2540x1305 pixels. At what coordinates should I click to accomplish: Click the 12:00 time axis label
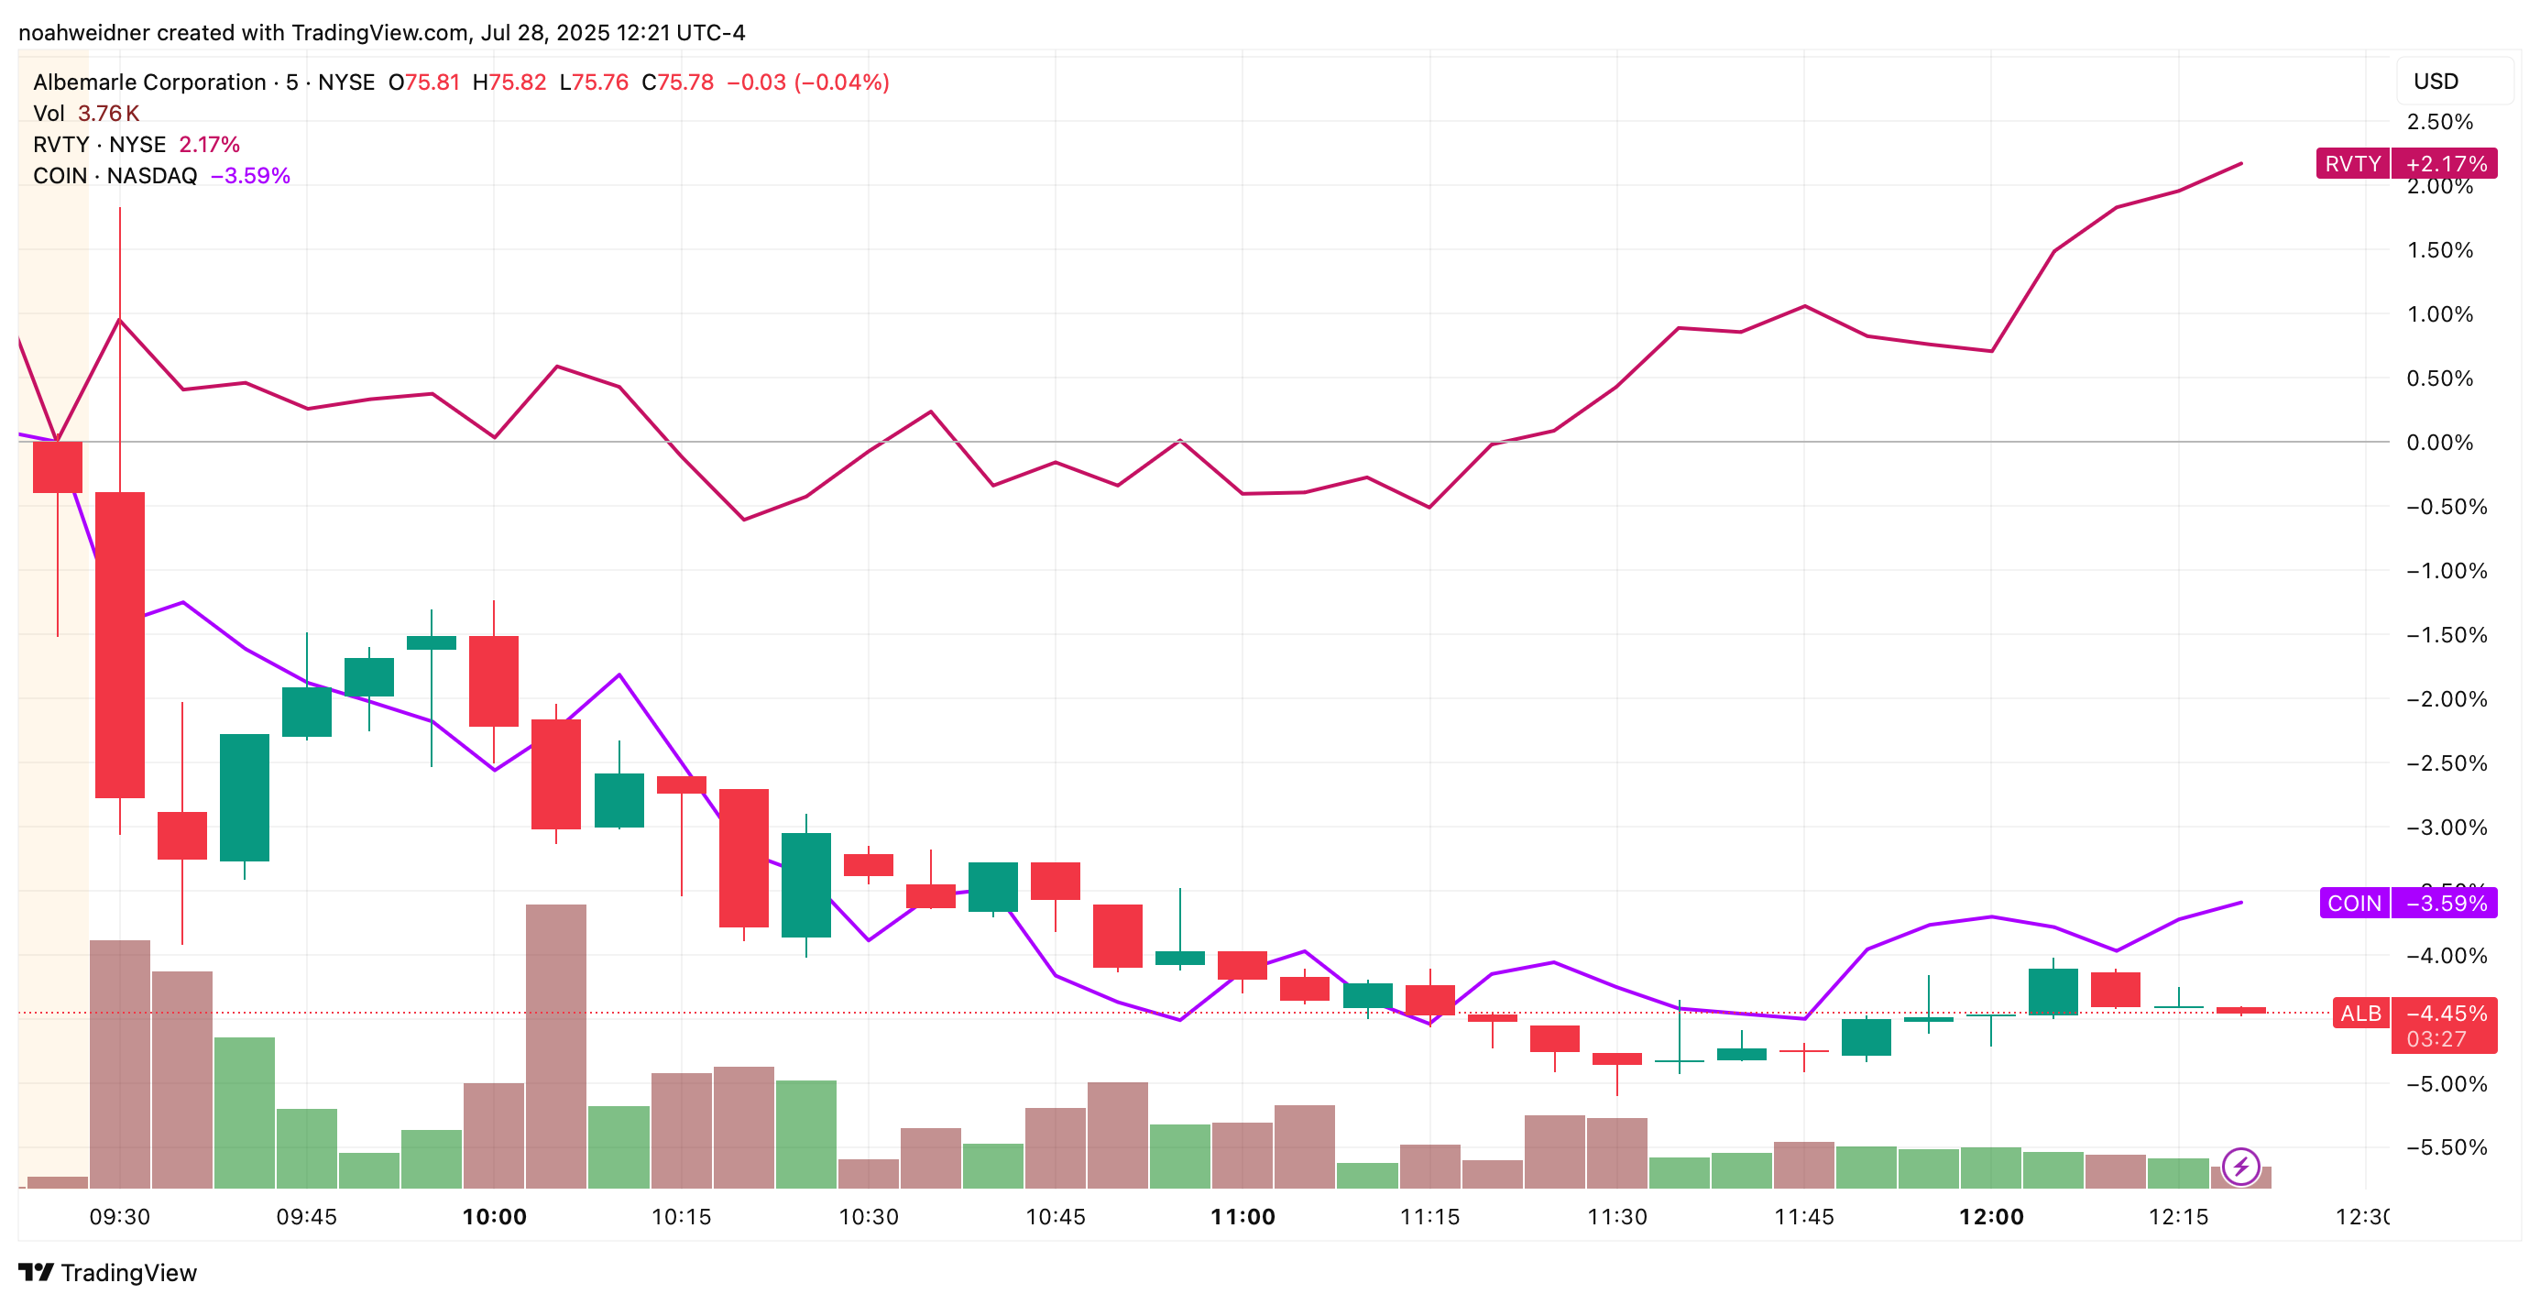point(1991,1216)
